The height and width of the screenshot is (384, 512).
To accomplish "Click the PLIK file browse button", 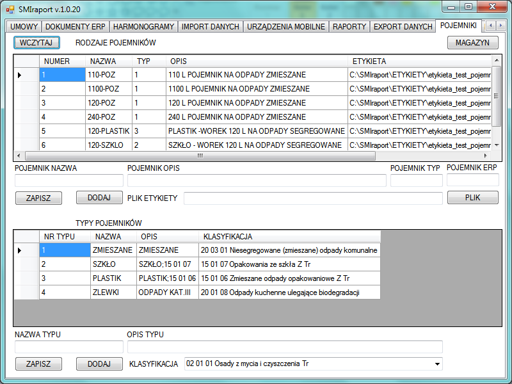I will click(x=472, y=198).
